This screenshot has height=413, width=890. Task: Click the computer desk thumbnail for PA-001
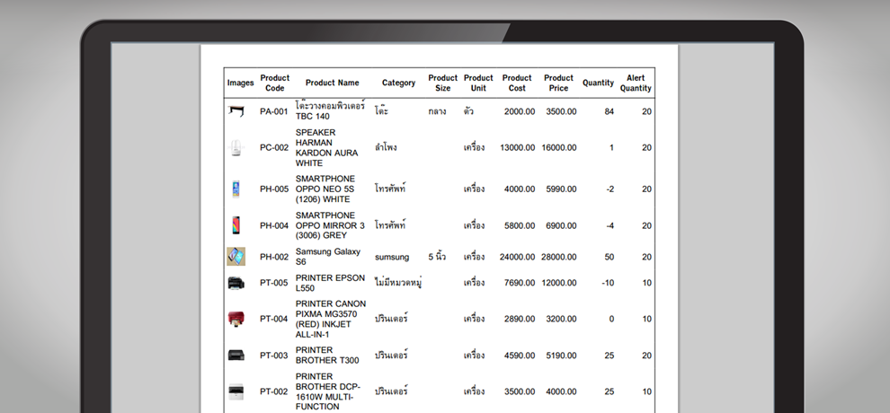point(236,111)
